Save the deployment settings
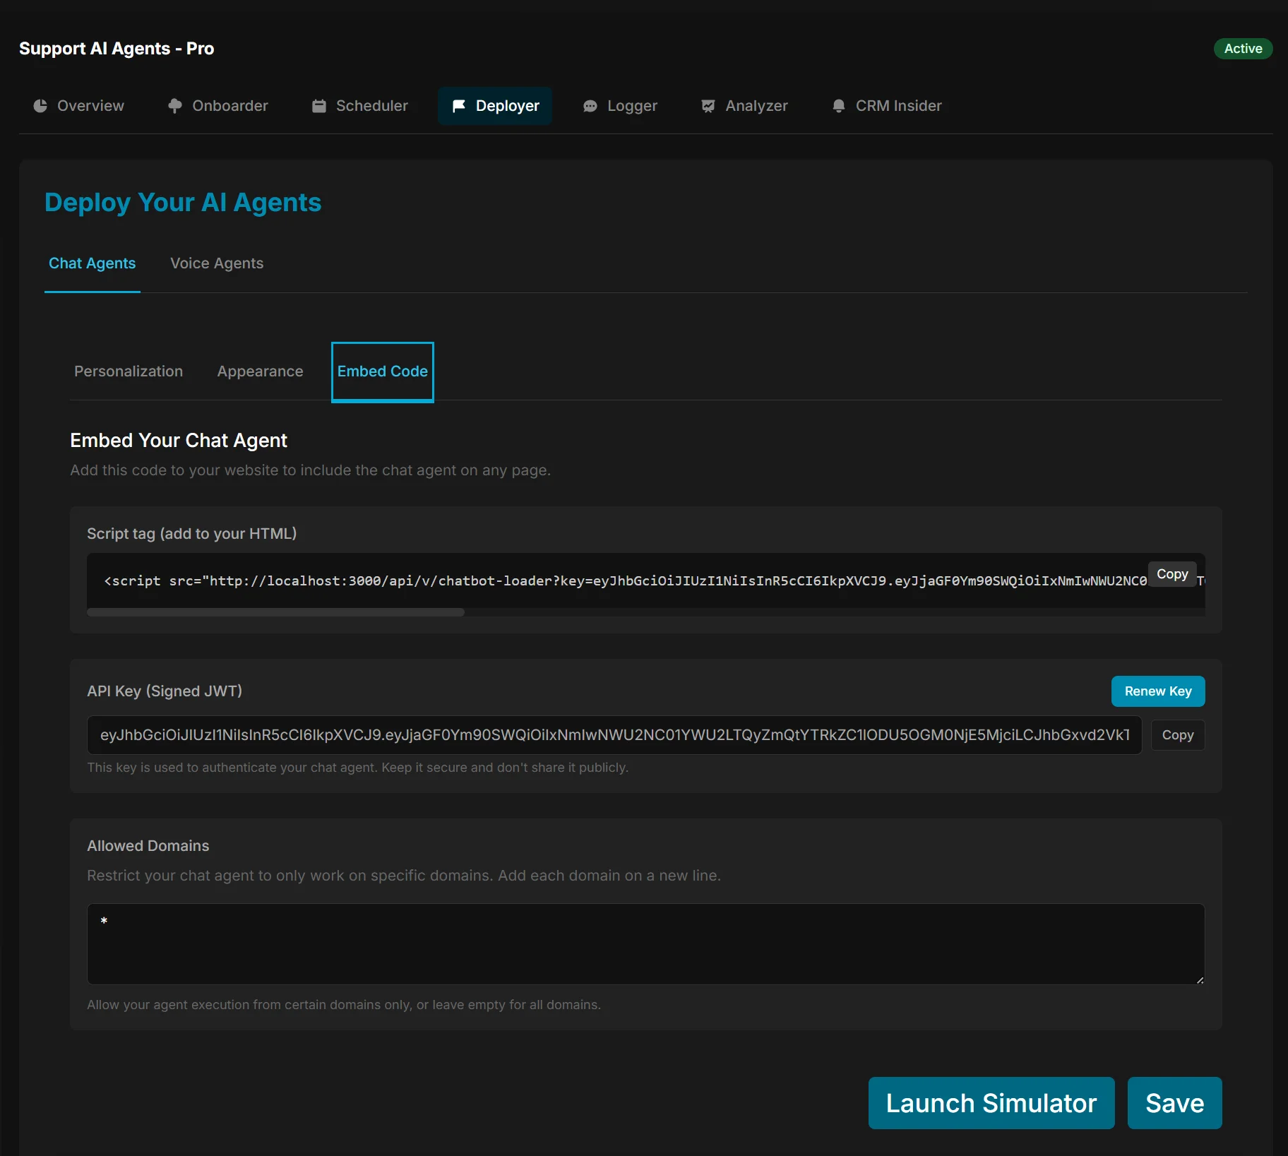This screenshot has width=1288, height=1156. [x=1174, y=1103]
